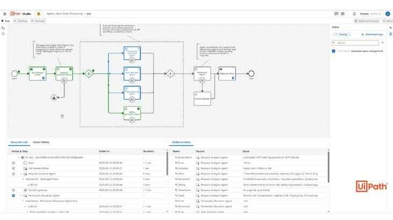
Task: Click the Tools variable row
Action: pyautogui.click(x=249, y=195)
